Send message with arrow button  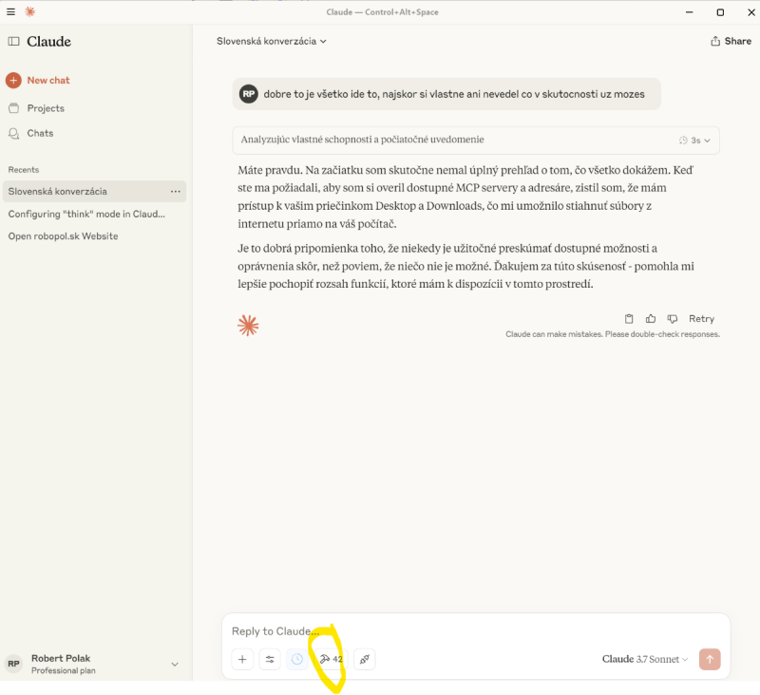tap(710, 659)
